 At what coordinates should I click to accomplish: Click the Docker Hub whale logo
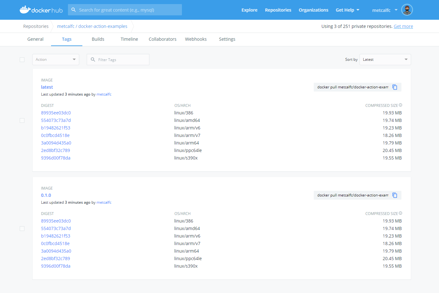click(41, 10)
